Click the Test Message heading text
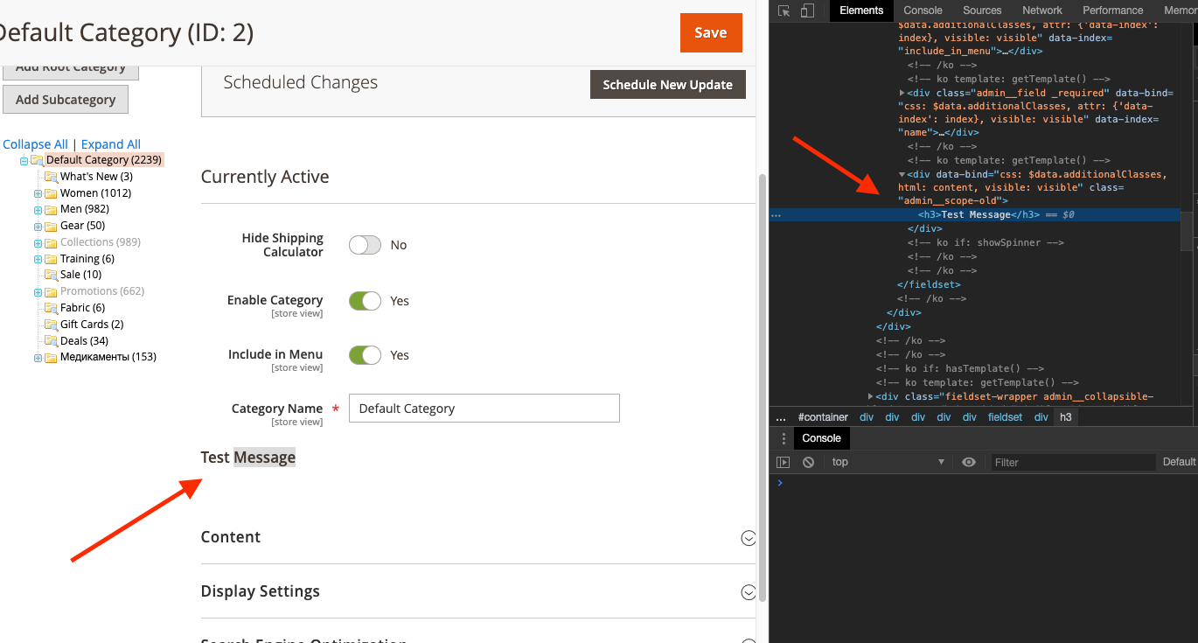The width and height of the screenshot is (1198, 643). [248, 458]
